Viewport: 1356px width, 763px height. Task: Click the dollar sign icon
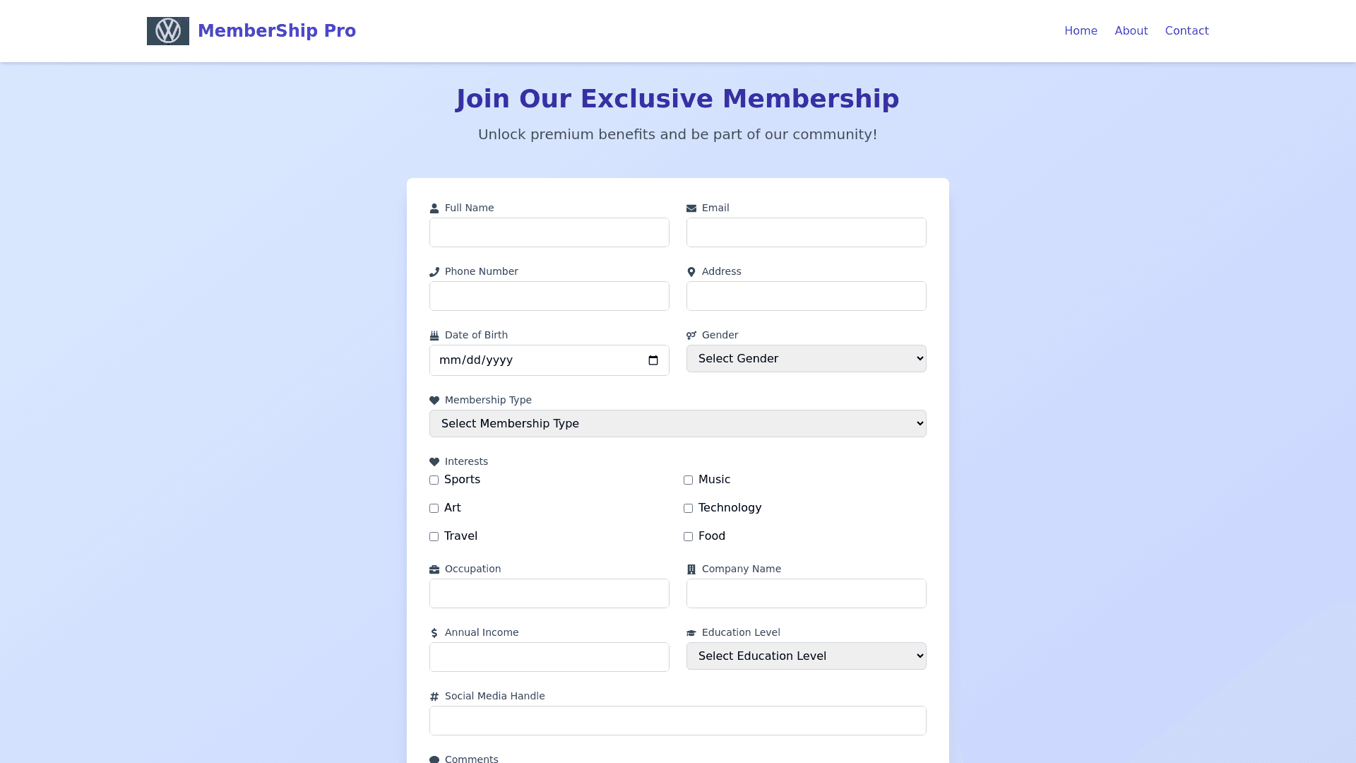(434, 633)
